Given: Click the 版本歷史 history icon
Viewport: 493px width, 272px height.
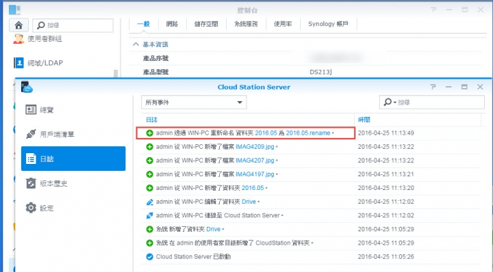Looking at the screenshot, I should coord(31,183).
